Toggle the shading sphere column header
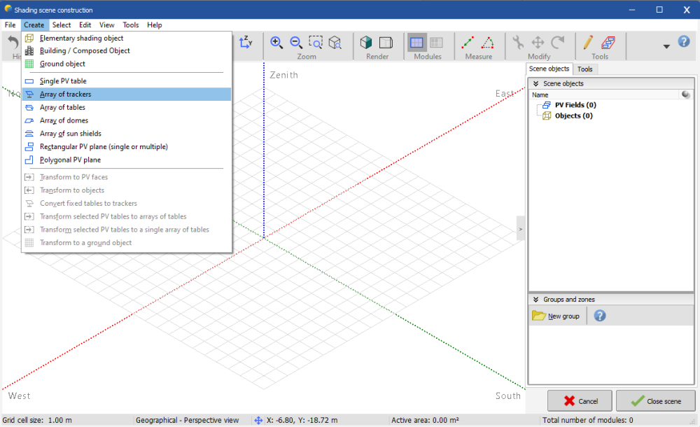700x427 pixels. tap(685, 94)
